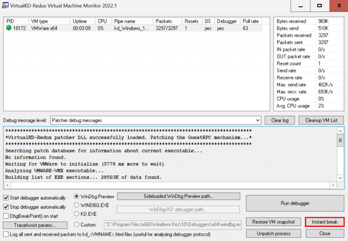Click the log vertical scrollbar thumb
Screen dimensions: 348x241
click(340, 140)
